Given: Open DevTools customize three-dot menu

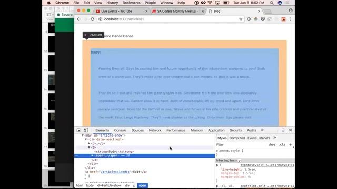Looking at the screenshot, I should pyautogui.click(x=283, y=130).
